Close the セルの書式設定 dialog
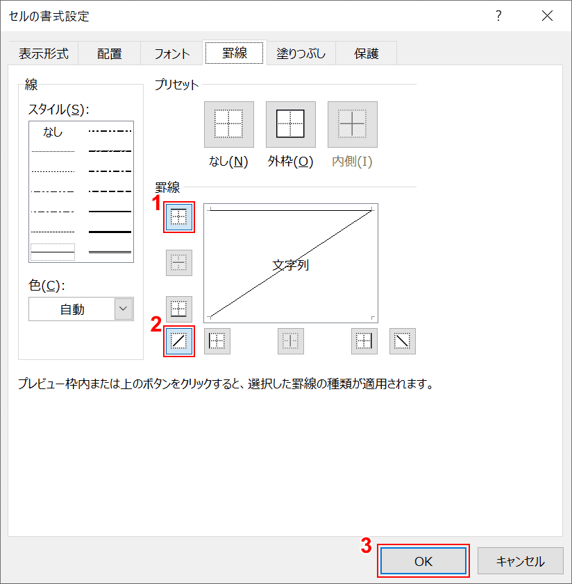This screenshot has width=572, height=584. tap(547, 16)
